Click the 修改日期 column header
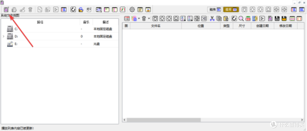Viewport: 307px width, 131px height. click(x=286, y=26)
